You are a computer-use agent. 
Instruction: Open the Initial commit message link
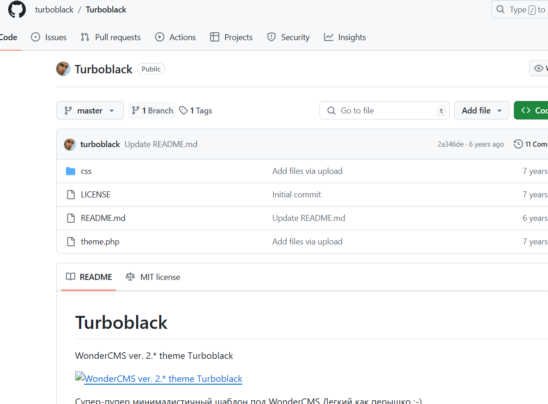[x=296, y=195]
